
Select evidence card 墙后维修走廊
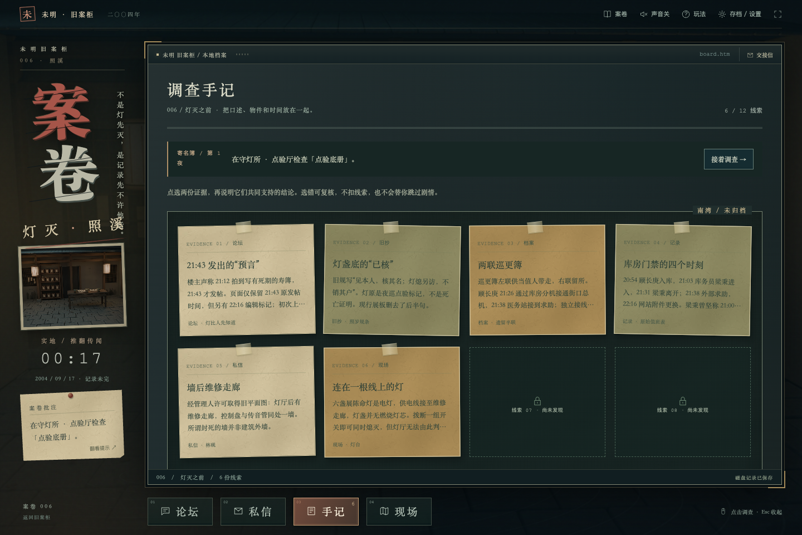click(247, 402)
